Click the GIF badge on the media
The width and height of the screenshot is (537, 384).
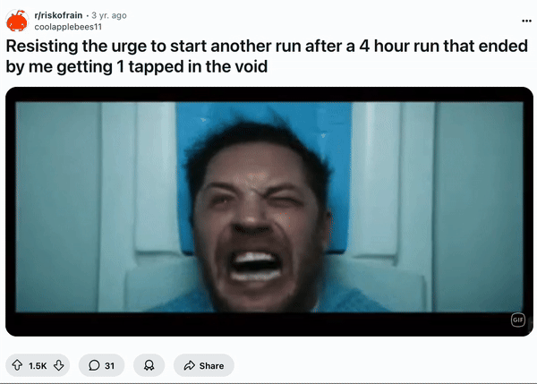click(x=518, y=320)
